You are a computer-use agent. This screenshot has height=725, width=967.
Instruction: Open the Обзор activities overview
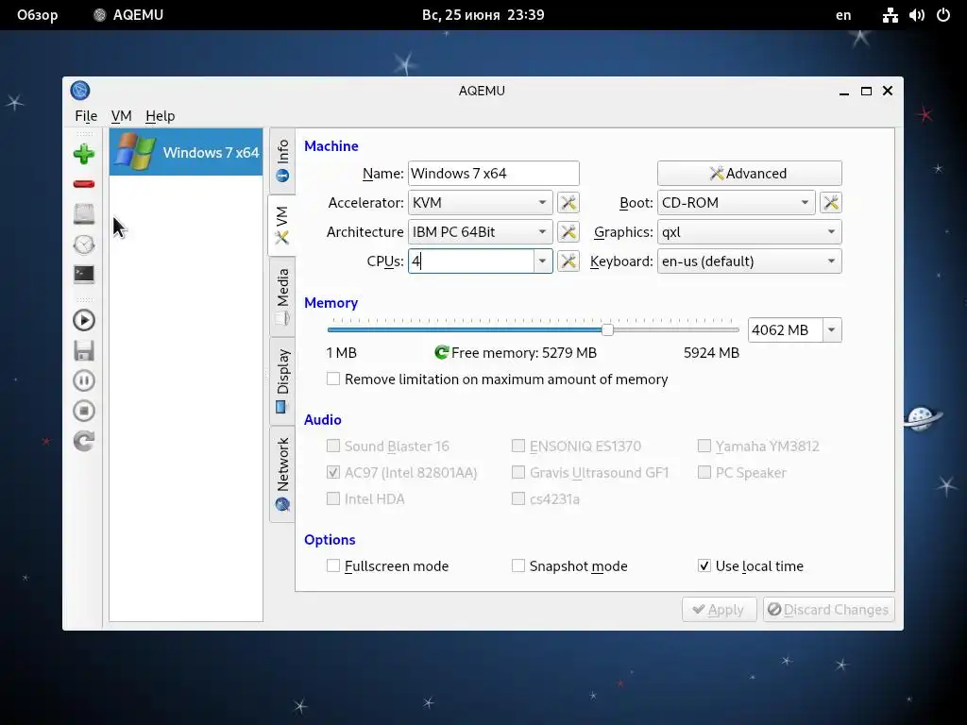click(37, 15)
